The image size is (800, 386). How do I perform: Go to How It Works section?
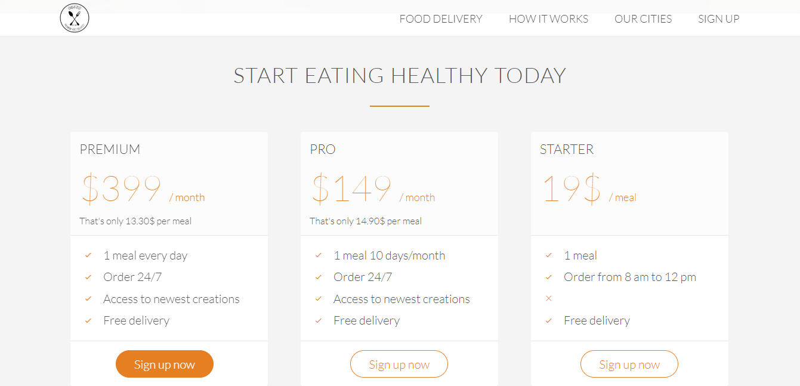pos(548,19)
